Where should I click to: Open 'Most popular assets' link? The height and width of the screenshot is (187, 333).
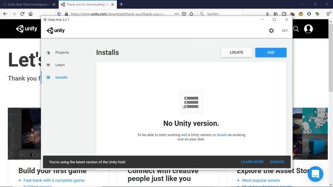point(261,180)
